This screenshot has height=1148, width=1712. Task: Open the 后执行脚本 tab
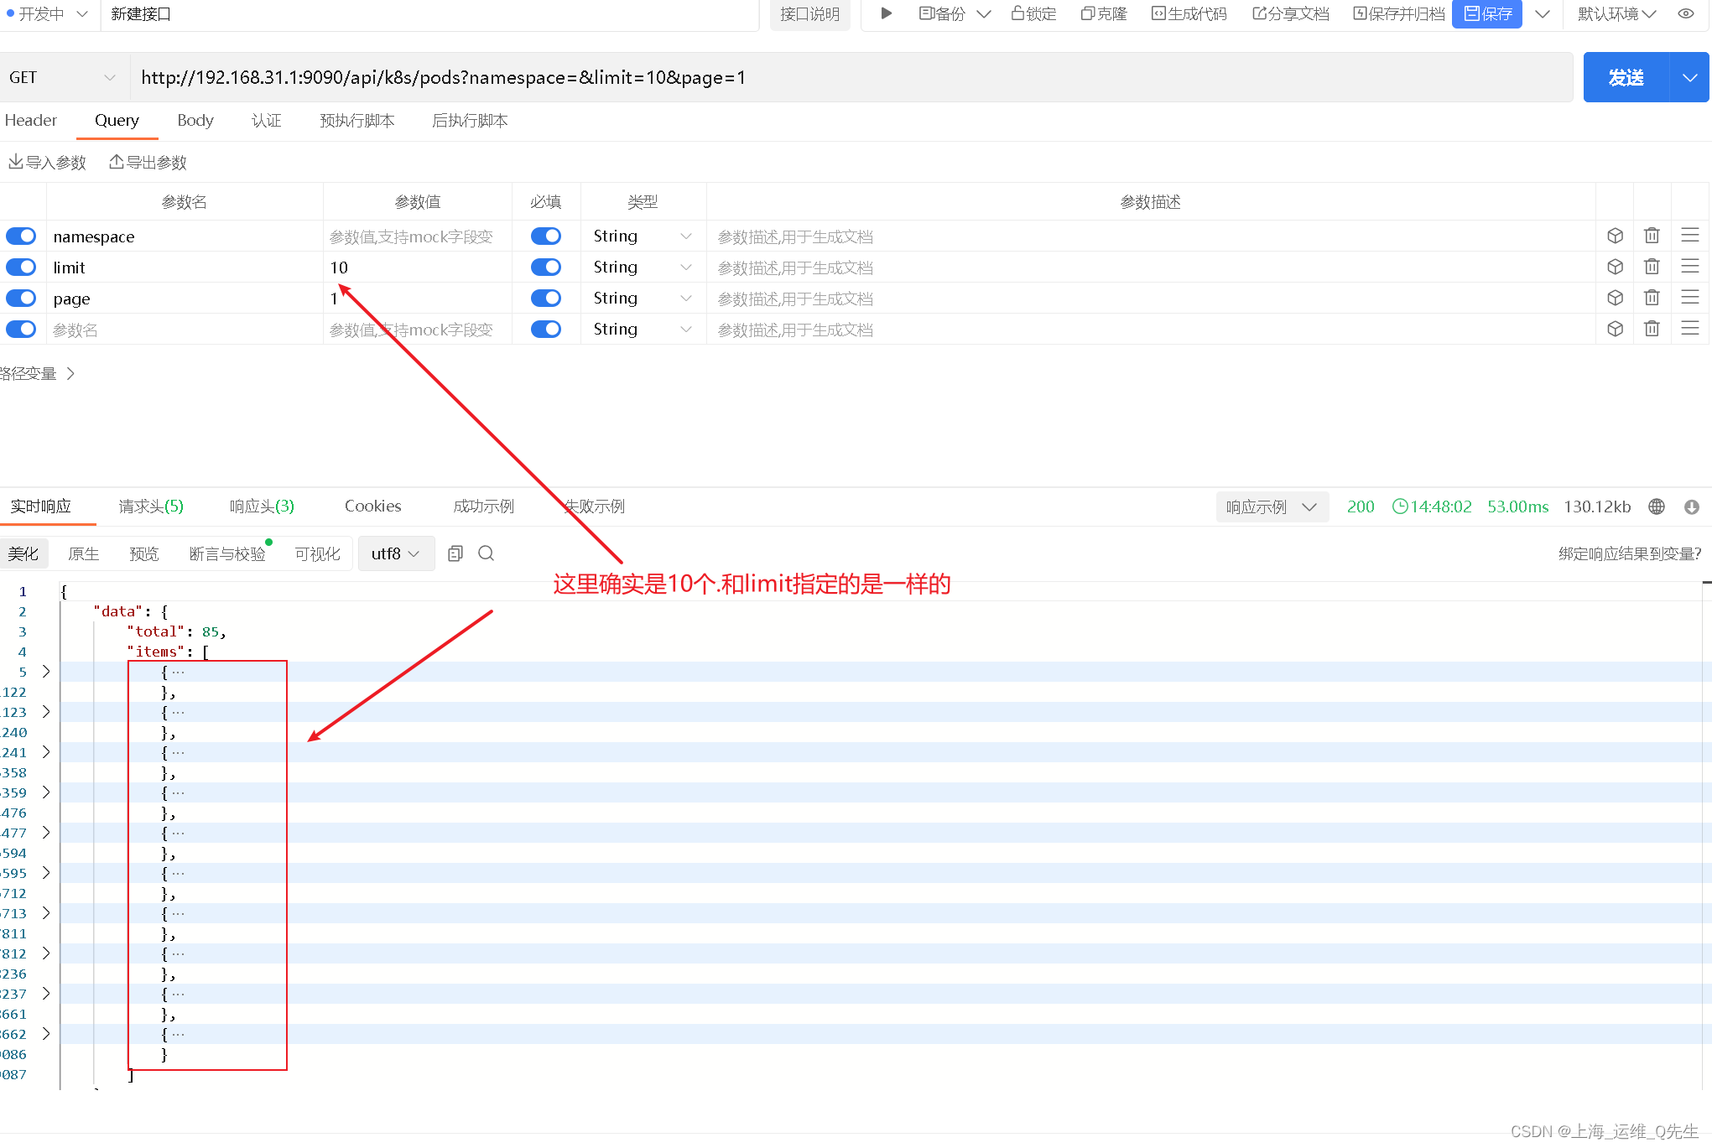470,121
